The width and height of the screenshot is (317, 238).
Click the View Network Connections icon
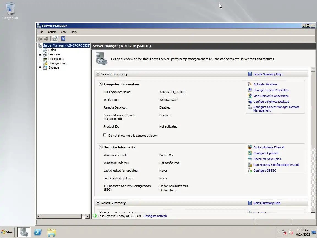(x=250, y=96)
